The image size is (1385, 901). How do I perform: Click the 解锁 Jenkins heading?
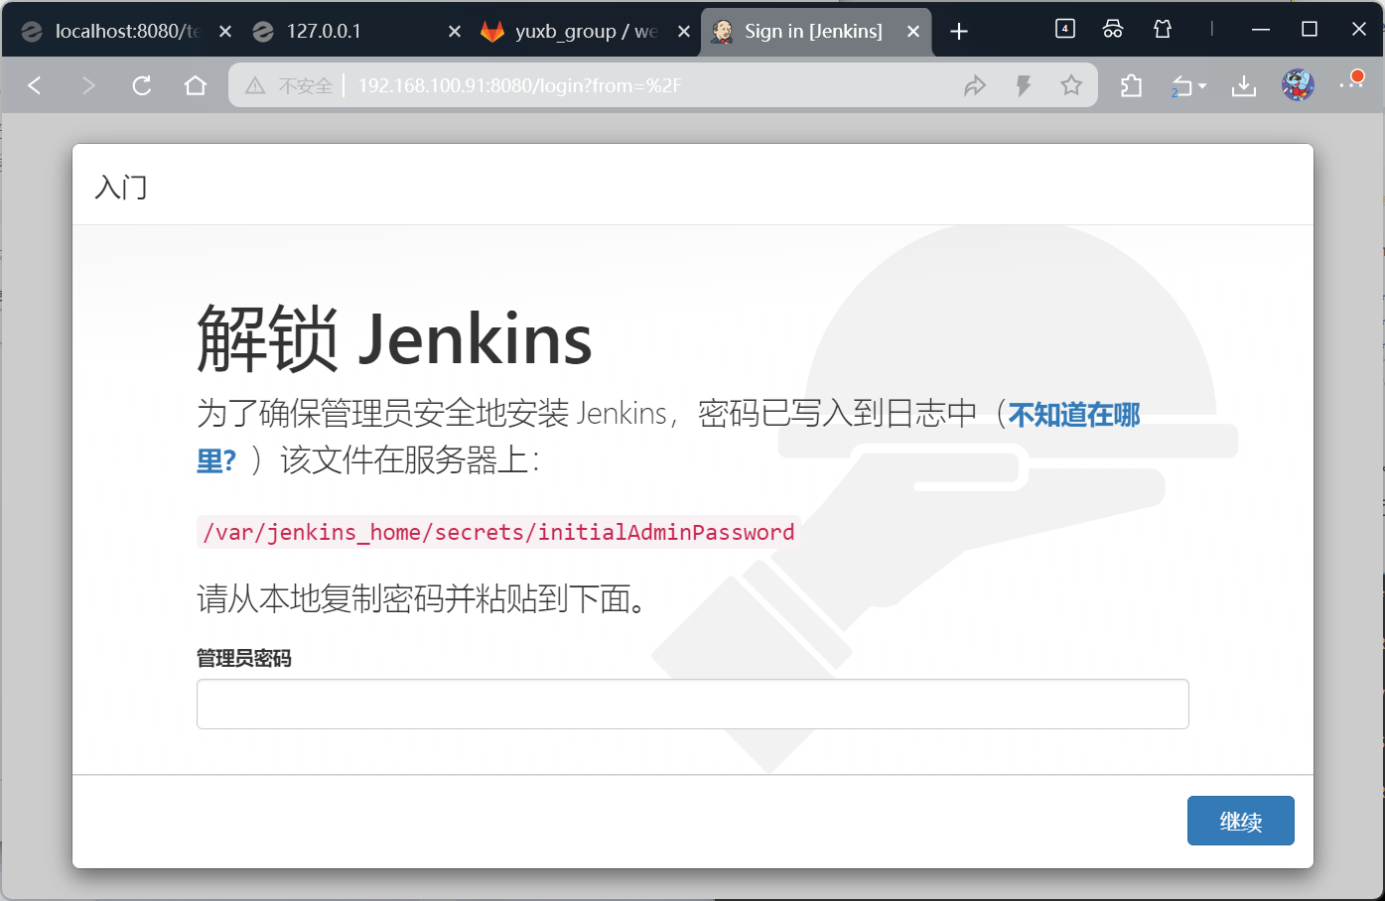394,339
